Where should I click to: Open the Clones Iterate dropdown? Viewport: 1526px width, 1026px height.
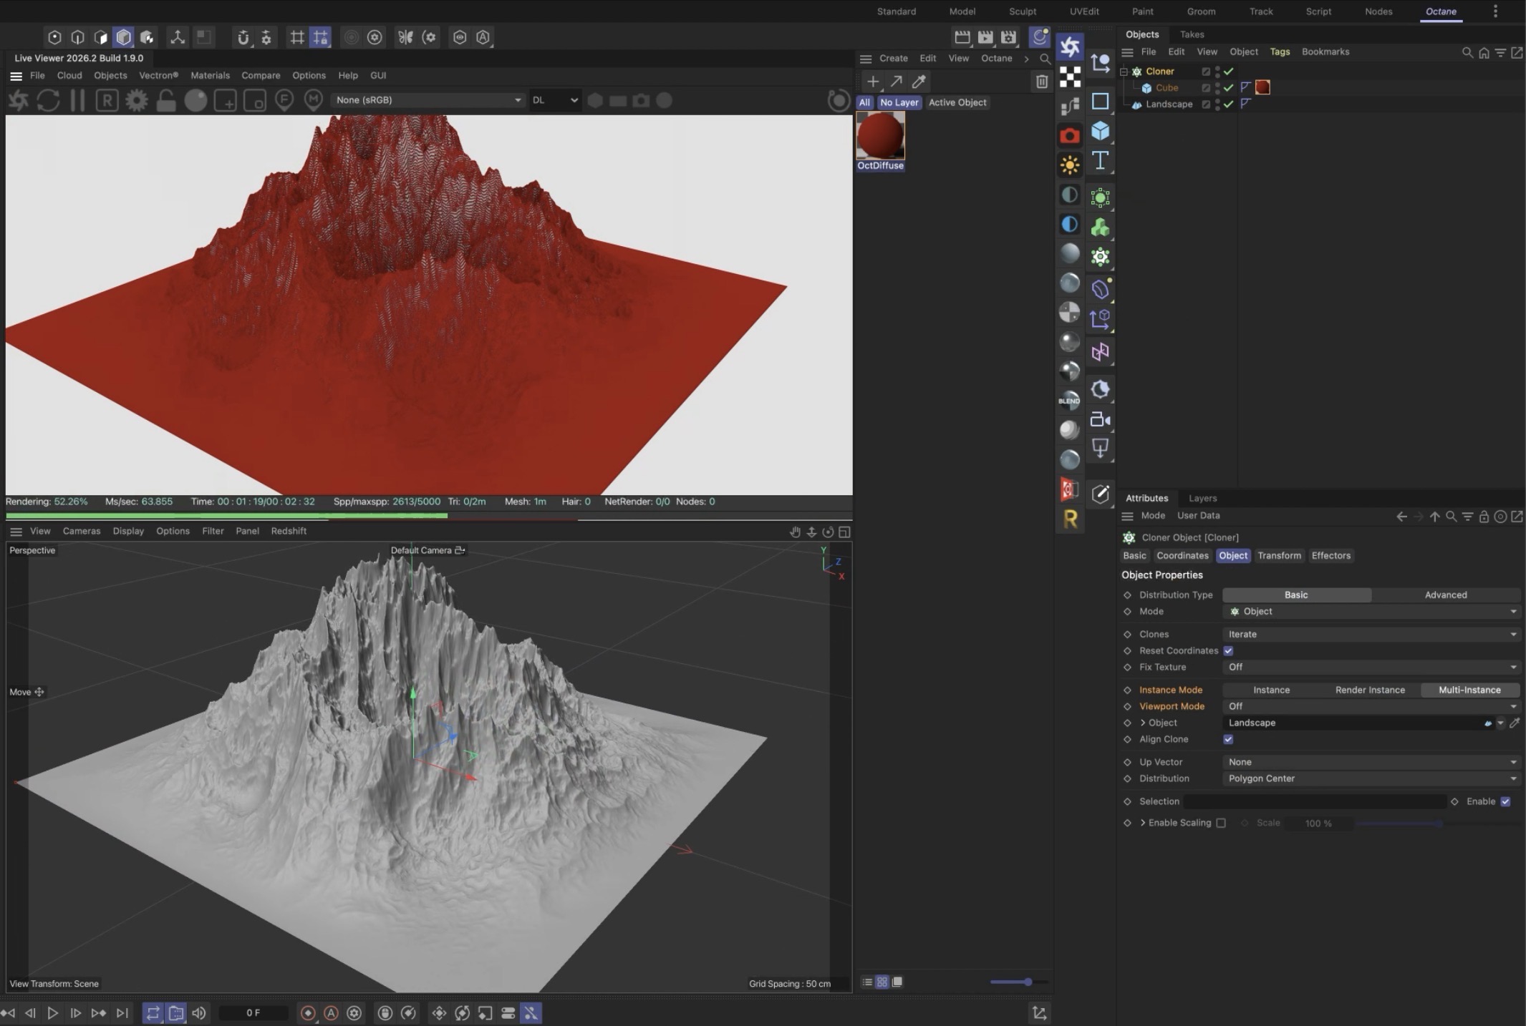tap(1371, 634)
